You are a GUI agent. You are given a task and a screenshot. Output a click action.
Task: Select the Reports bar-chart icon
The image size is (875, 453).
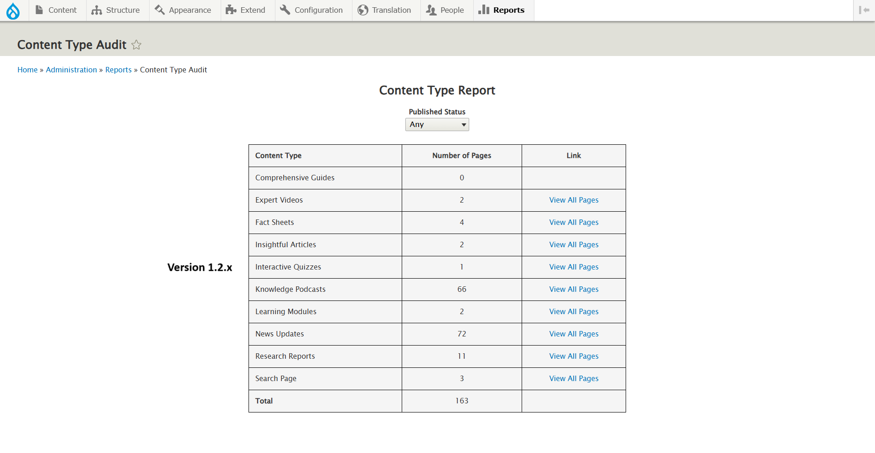click(x=484, y=10)
